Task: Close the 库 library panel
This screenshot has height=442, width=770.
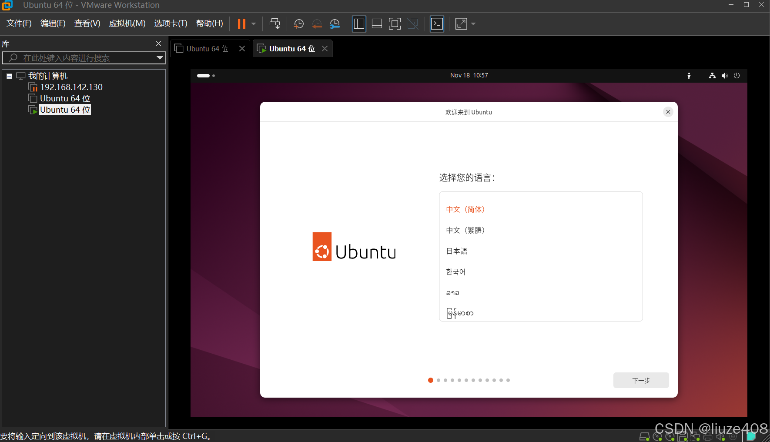Action: (x=158, y=44)
